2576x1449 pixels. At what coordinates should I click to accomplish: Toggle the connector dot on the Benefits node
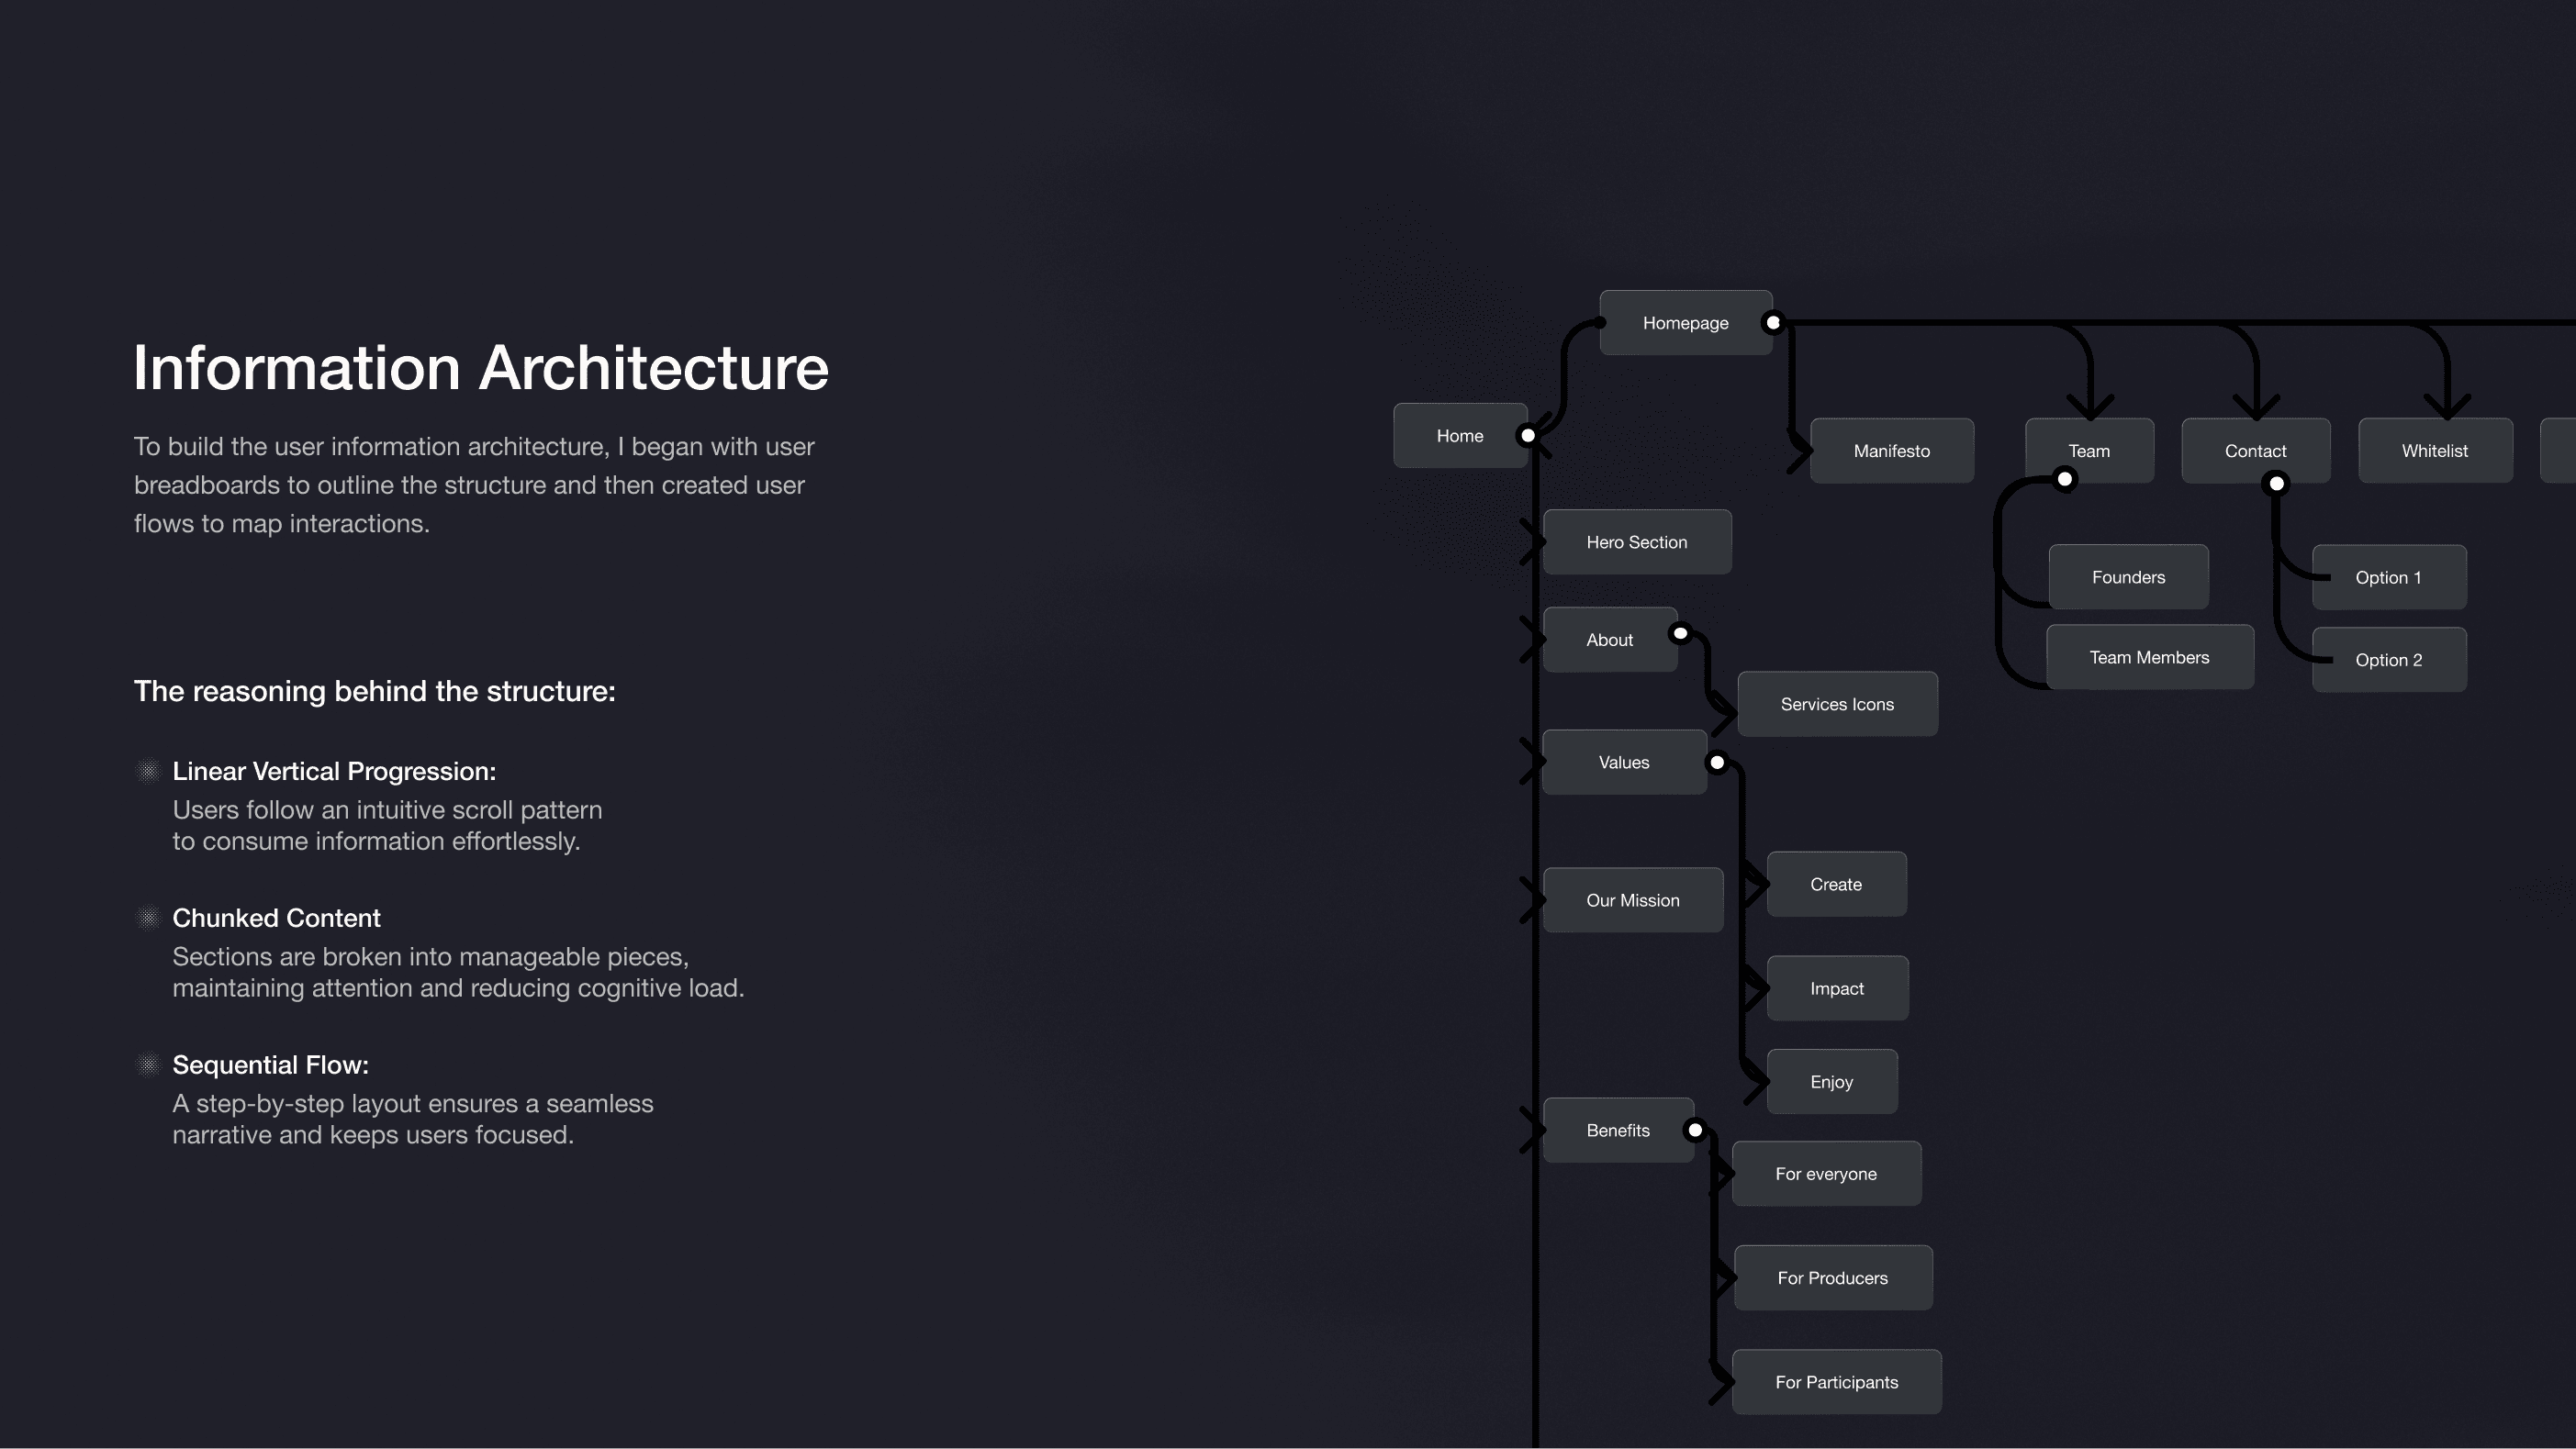[1693, 1130]
